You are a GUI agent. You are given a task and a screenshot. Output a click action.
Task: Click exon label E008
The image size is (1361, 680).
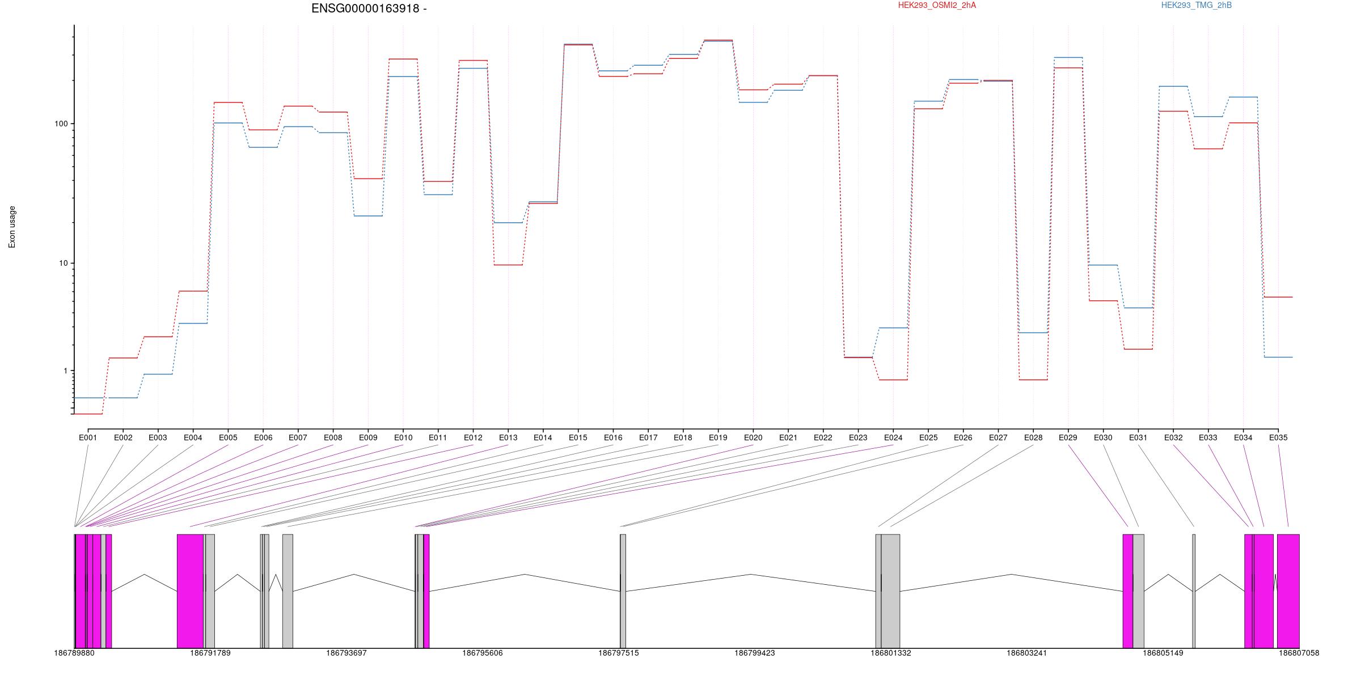point(333,437)
